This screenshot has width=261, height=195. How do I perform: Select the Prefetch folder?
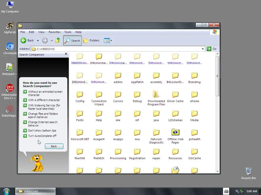tap(99, 154)
